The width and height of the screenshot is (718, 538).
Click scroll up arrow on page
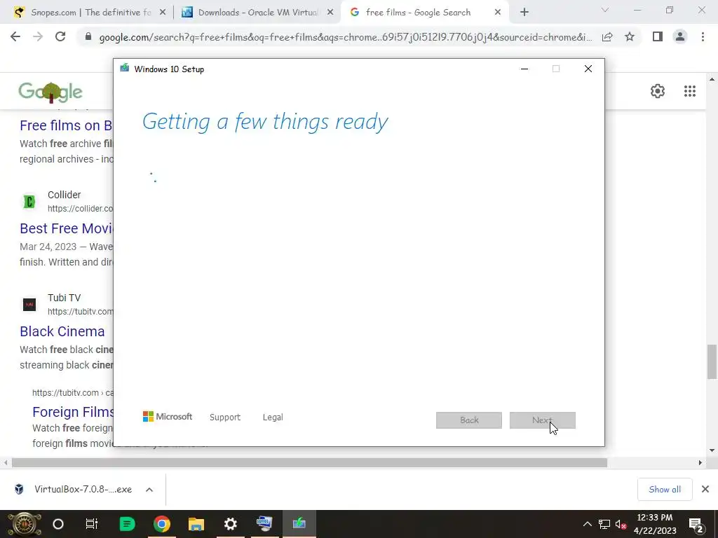(712, 80)
